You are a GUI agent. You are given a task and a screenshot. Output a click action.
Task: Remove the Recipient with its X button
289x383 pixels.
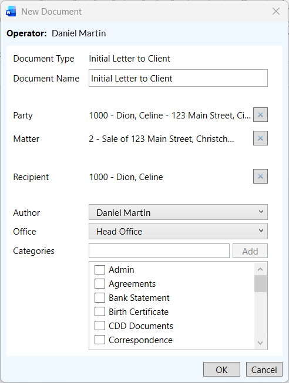click(260, 177)
